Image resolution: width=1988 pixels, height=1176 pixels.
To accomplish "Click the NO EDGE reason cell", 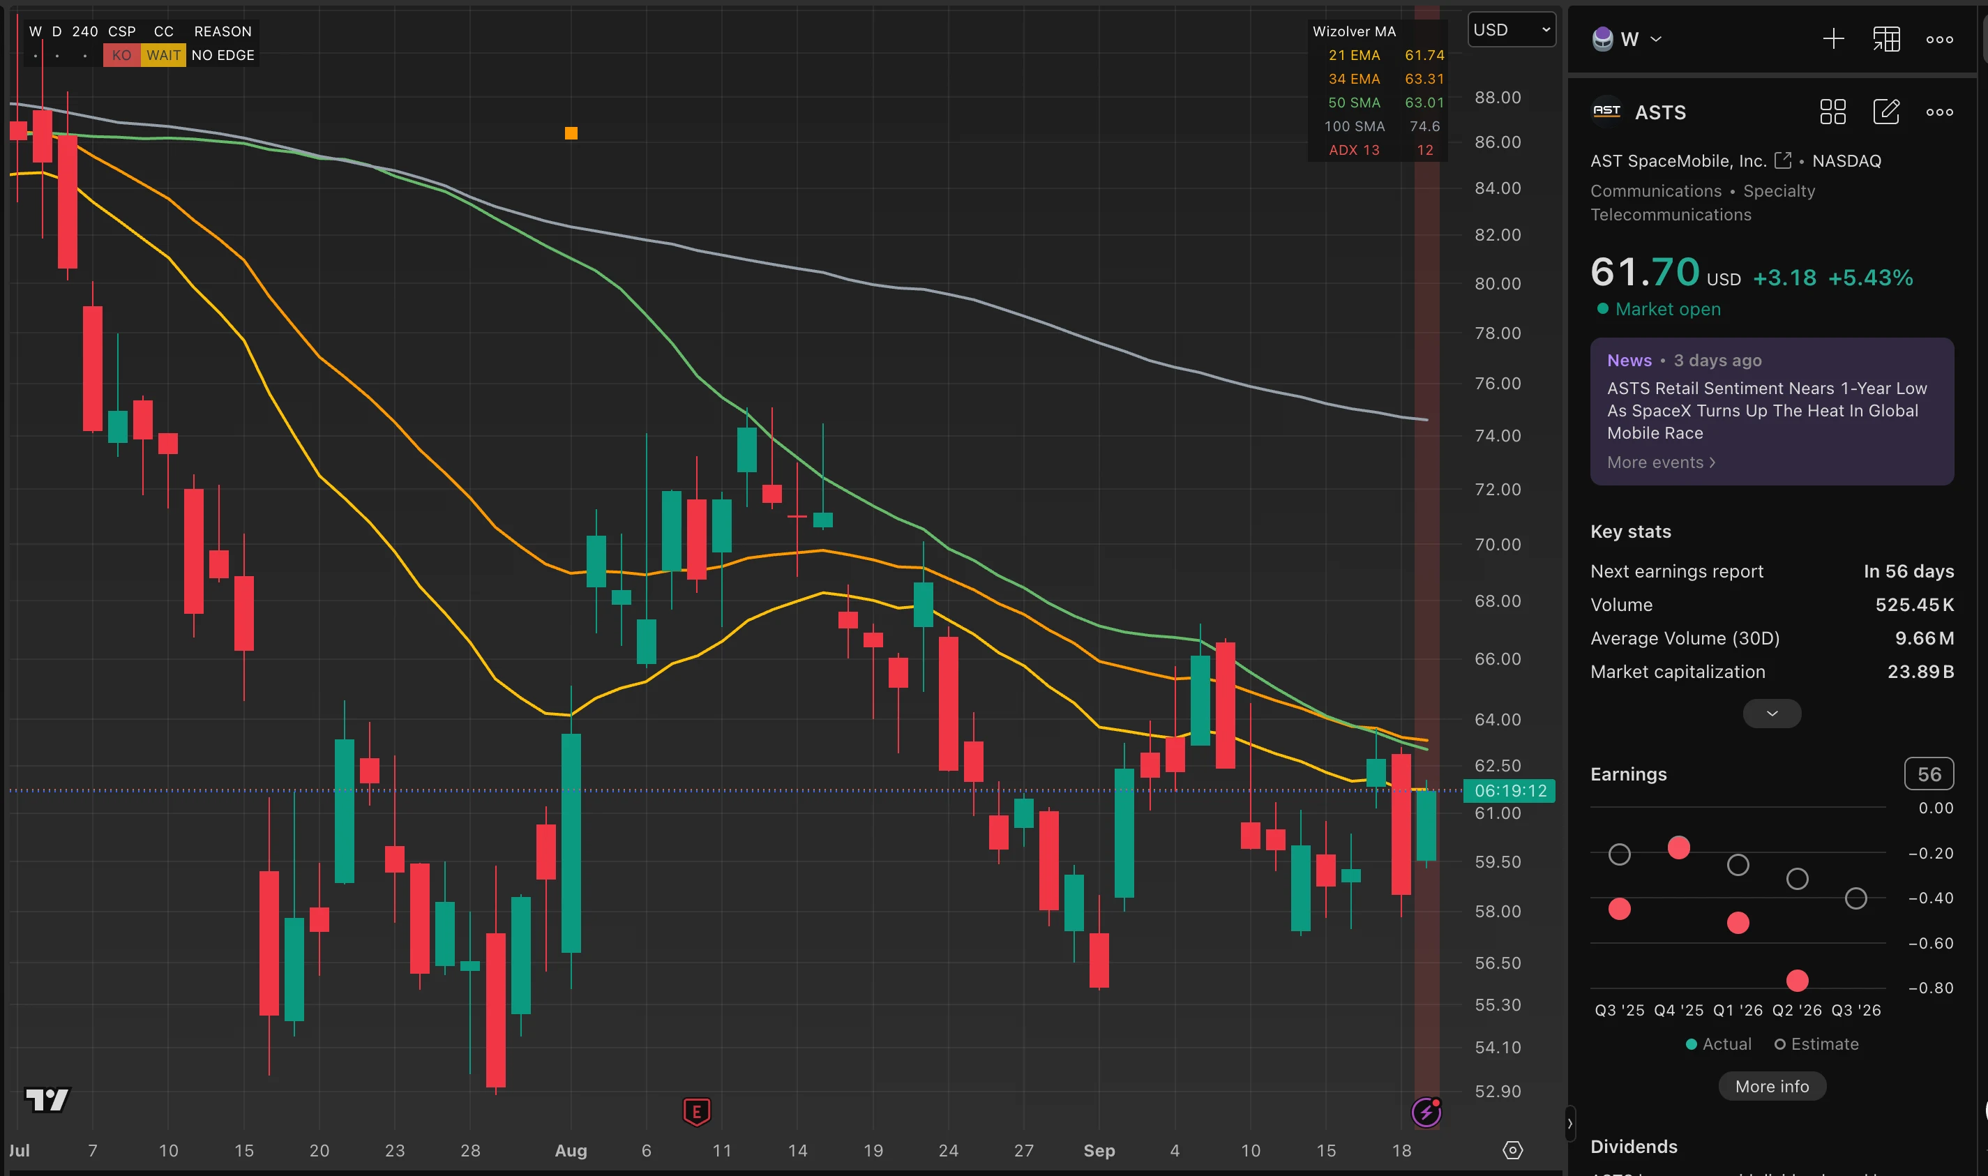I will coord(223,56).
